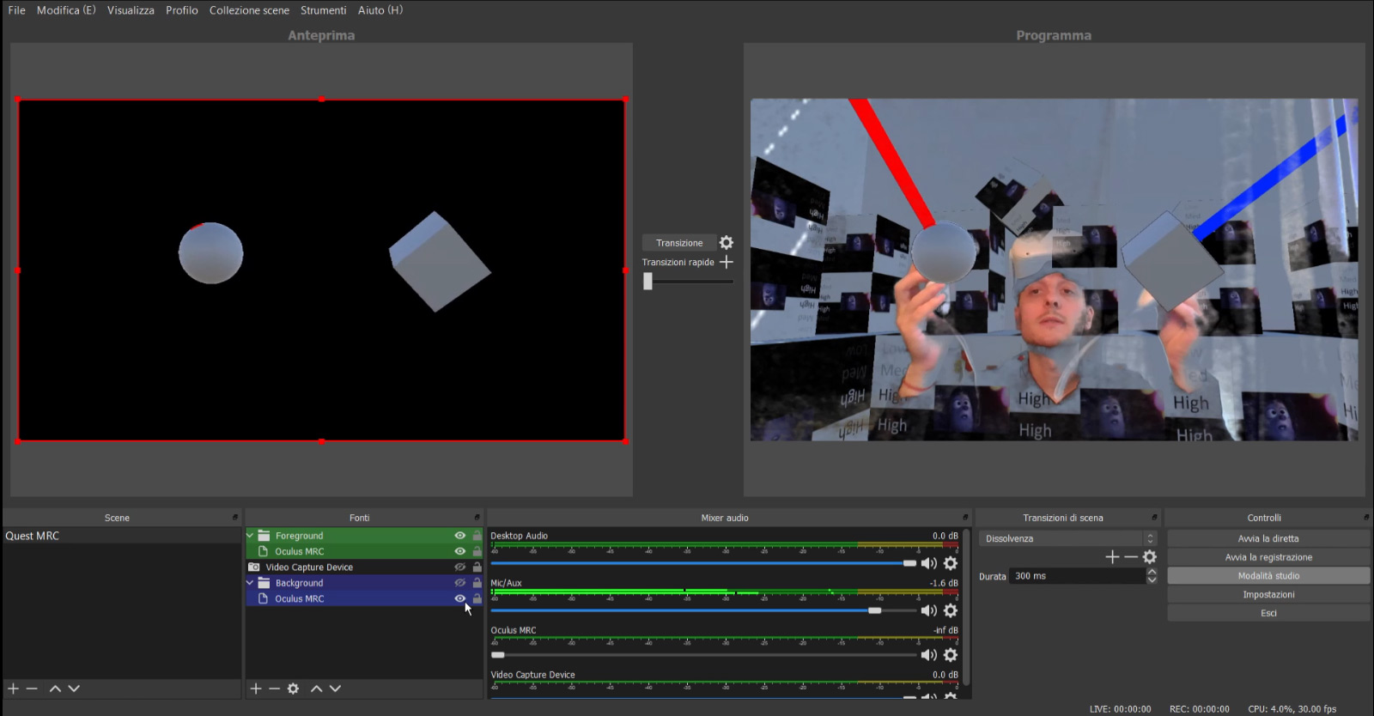Show the Video Capture Device source
Viewport: 1374px width, 716px height.
[460, 567]
